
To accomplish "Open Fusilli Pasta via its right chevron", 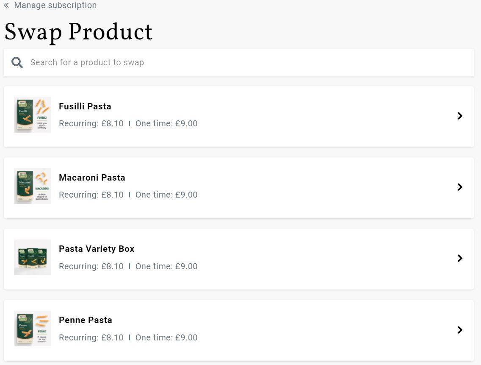I will [459, 116].
